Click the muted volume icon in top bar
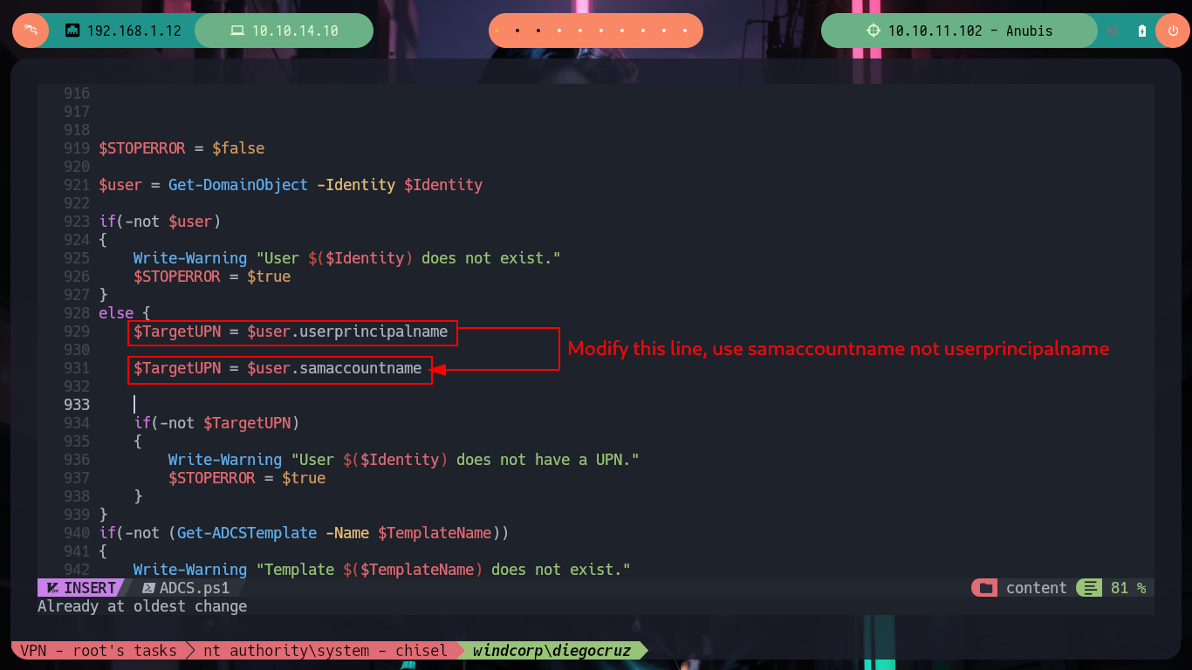 pyautogui.click(x=1113, y=31)
